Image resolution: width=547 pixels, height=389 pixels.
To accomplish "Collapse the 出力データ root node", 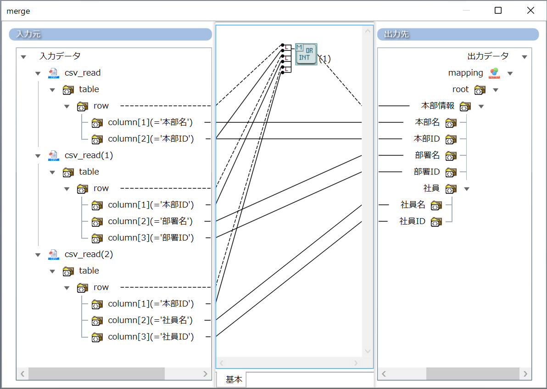I will pos(525,57).
